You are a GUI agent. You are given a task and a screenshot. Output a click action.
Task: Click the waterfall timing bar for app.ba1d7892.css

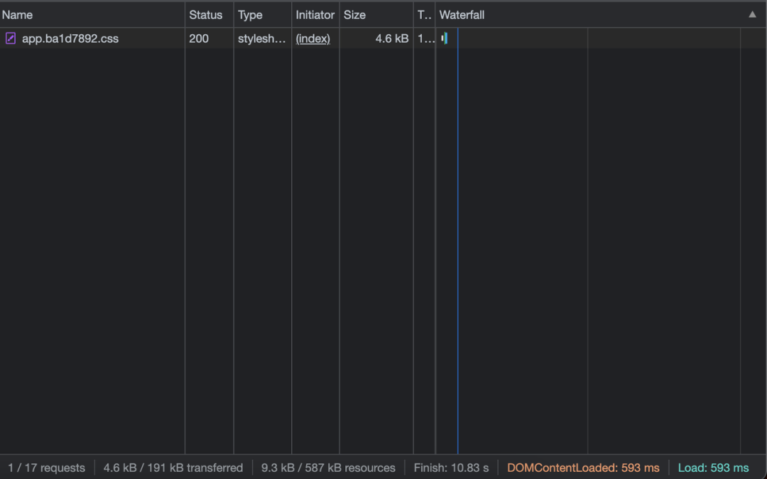[444, 38]
